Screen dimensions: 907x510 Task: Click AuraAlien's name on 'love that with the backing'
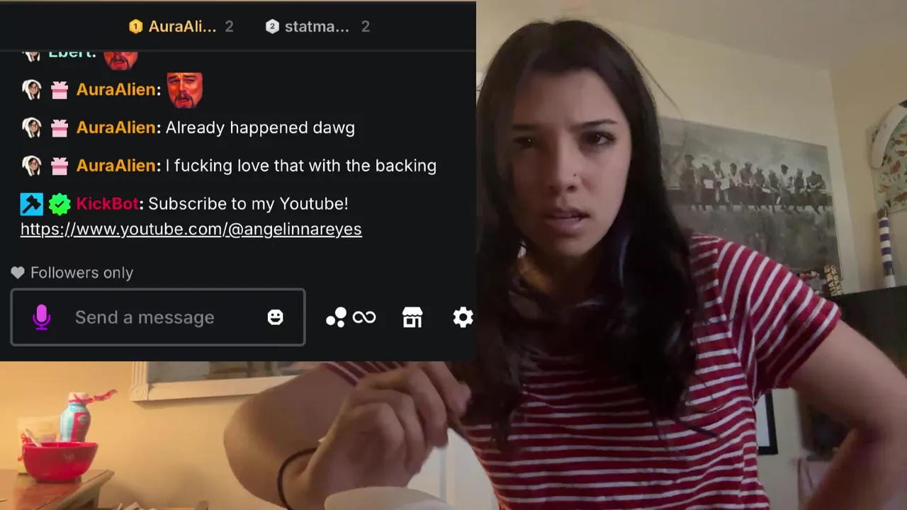coord(117,166)
